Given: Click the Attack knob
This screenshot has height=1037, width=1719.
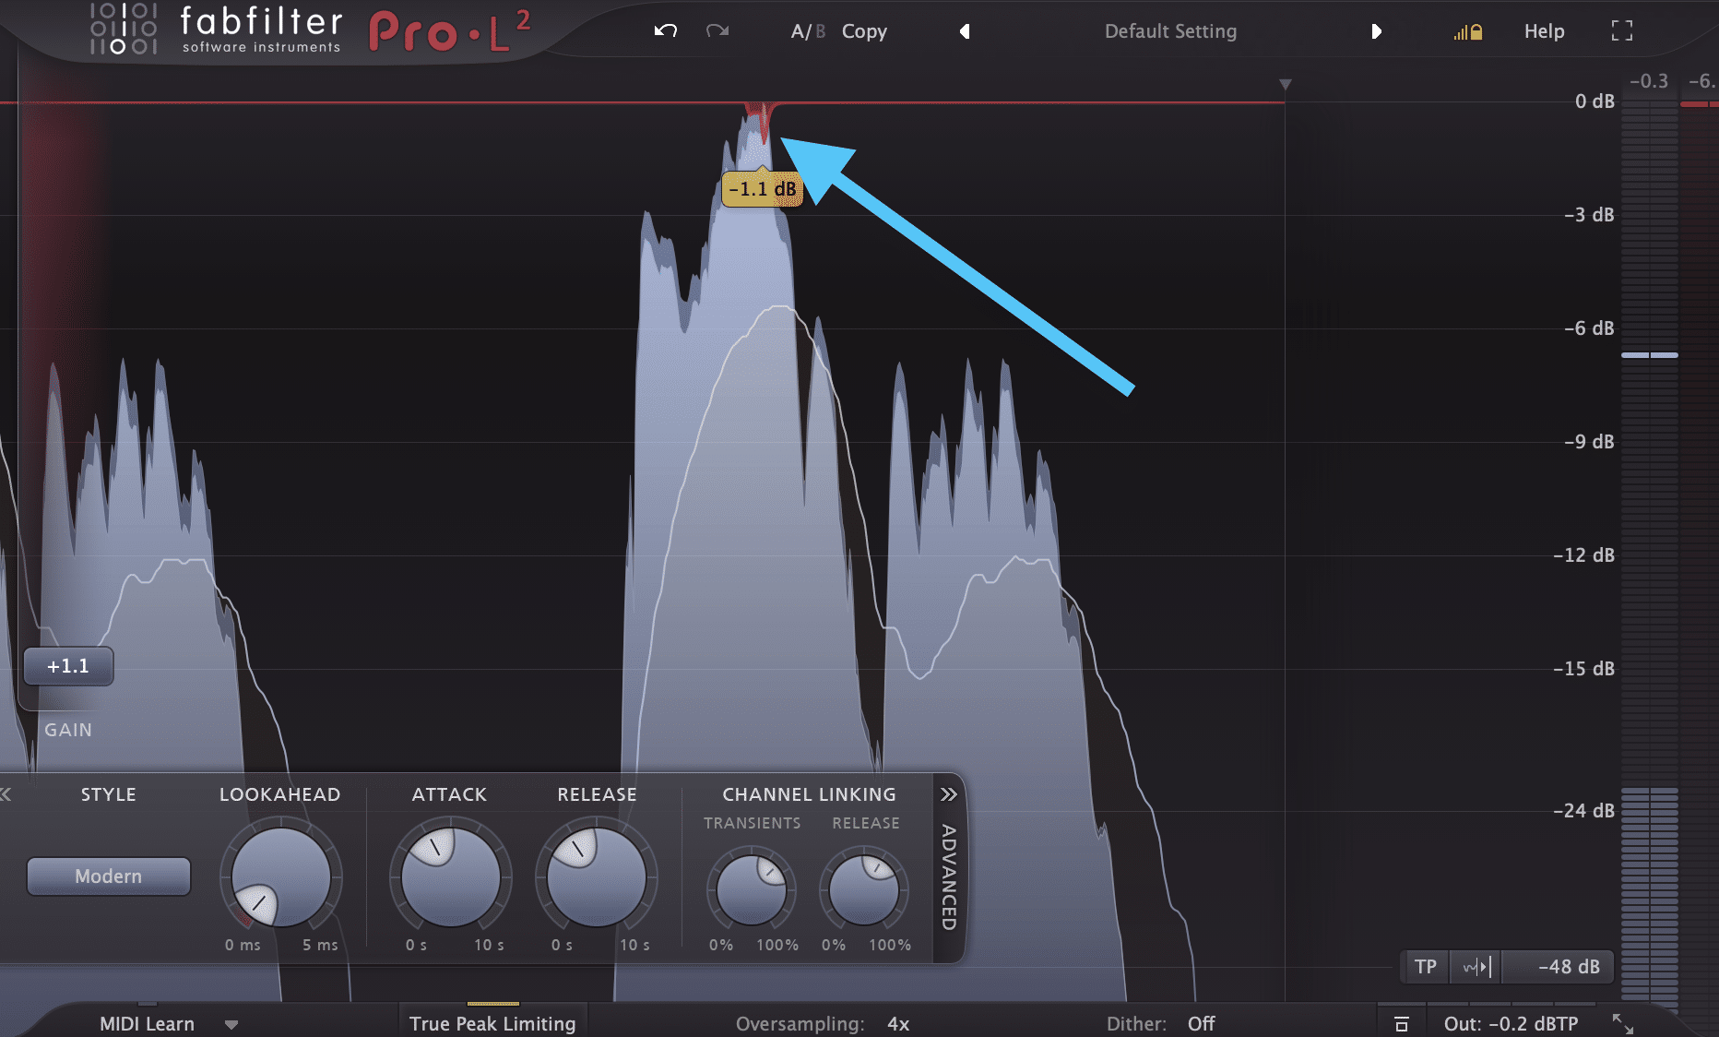Looking at the screenshot, I should pos(450,876).
